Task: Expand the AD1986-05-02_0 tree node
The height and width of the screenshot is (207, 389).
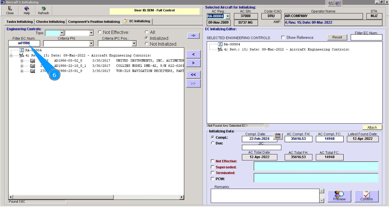Action: pyautogui.click(x=22, y=61)
